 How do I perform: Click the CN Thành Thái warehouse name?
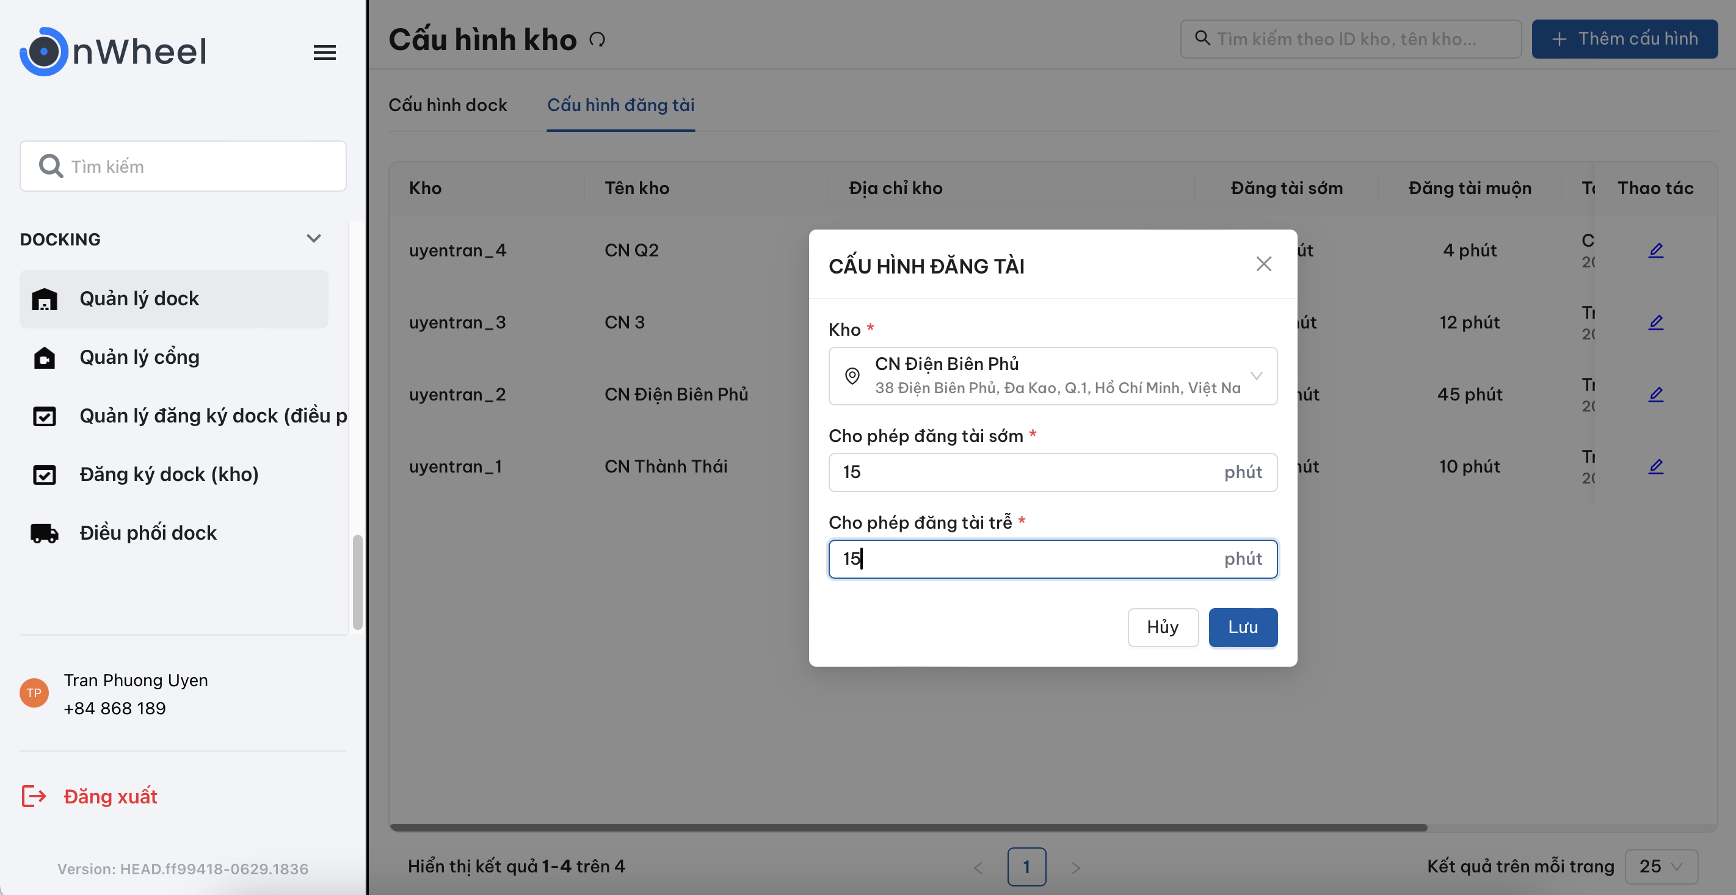click(666, 467)
